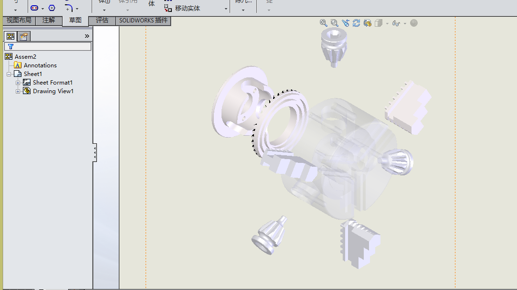Select the straight slot sketch tool

point(34,8)
